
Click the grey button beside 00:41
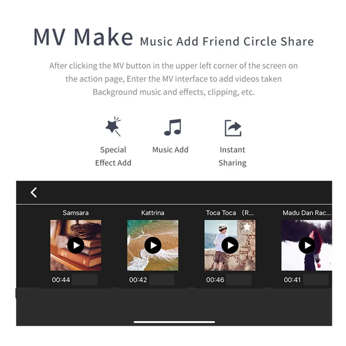click(316, 280)
